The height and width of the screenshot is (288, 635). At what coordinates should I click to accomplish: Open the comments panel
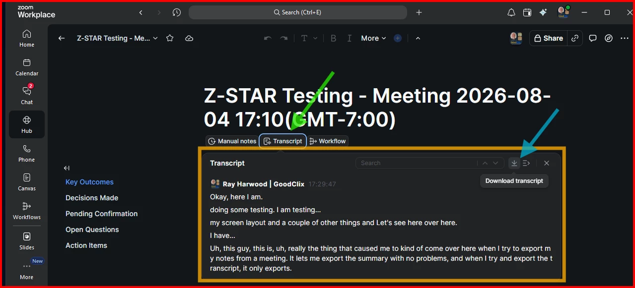(593, 38)
